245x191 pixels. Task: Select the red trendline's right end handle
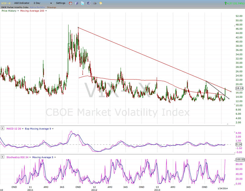click(231, 91)
